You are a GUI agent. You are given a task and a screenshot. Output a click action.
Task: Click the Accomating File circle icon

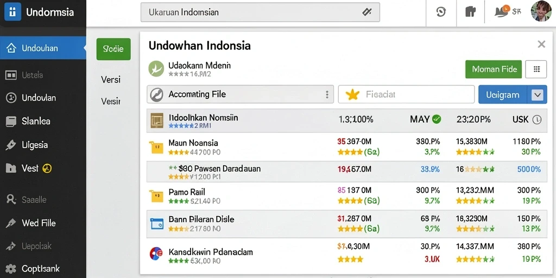click(157, 94)
